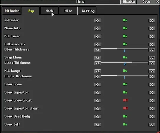Click right arrow for Kill Range
The image size is (160, 133).
coord(152,71)
